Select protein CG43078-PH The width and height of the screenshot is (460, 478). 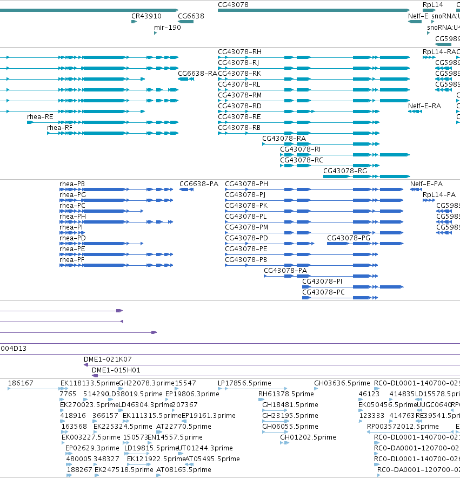coord(314,189)
